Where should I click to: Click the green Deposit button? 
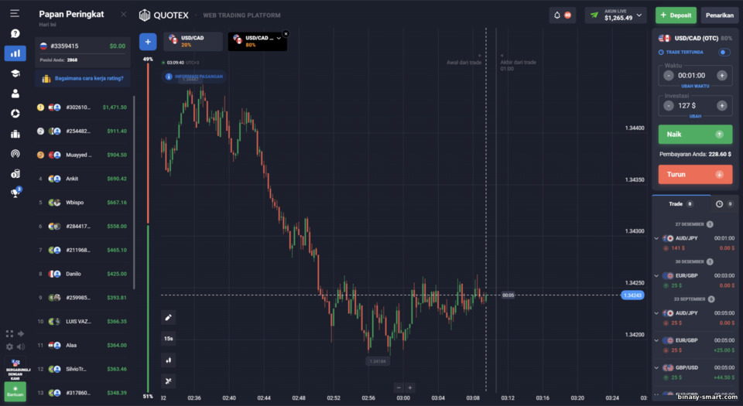676,15
